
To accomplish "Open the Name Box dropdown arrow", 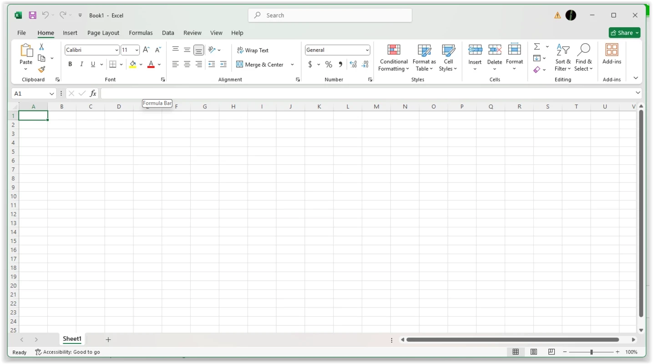I will pos(51,93).
